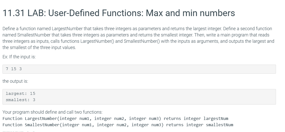Viewport: 285px width, 132px height.
Task: Click "returns integer largestNum" in function signature
Action: [x=196, y=118]
